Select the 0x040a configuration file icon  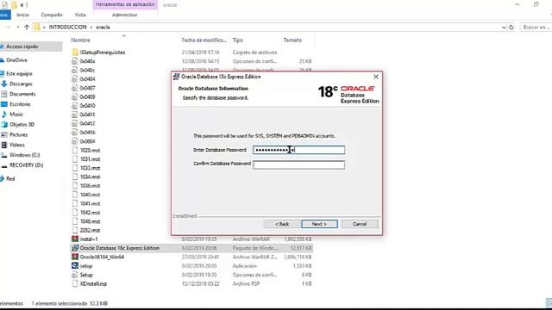[x=75, y=61]
